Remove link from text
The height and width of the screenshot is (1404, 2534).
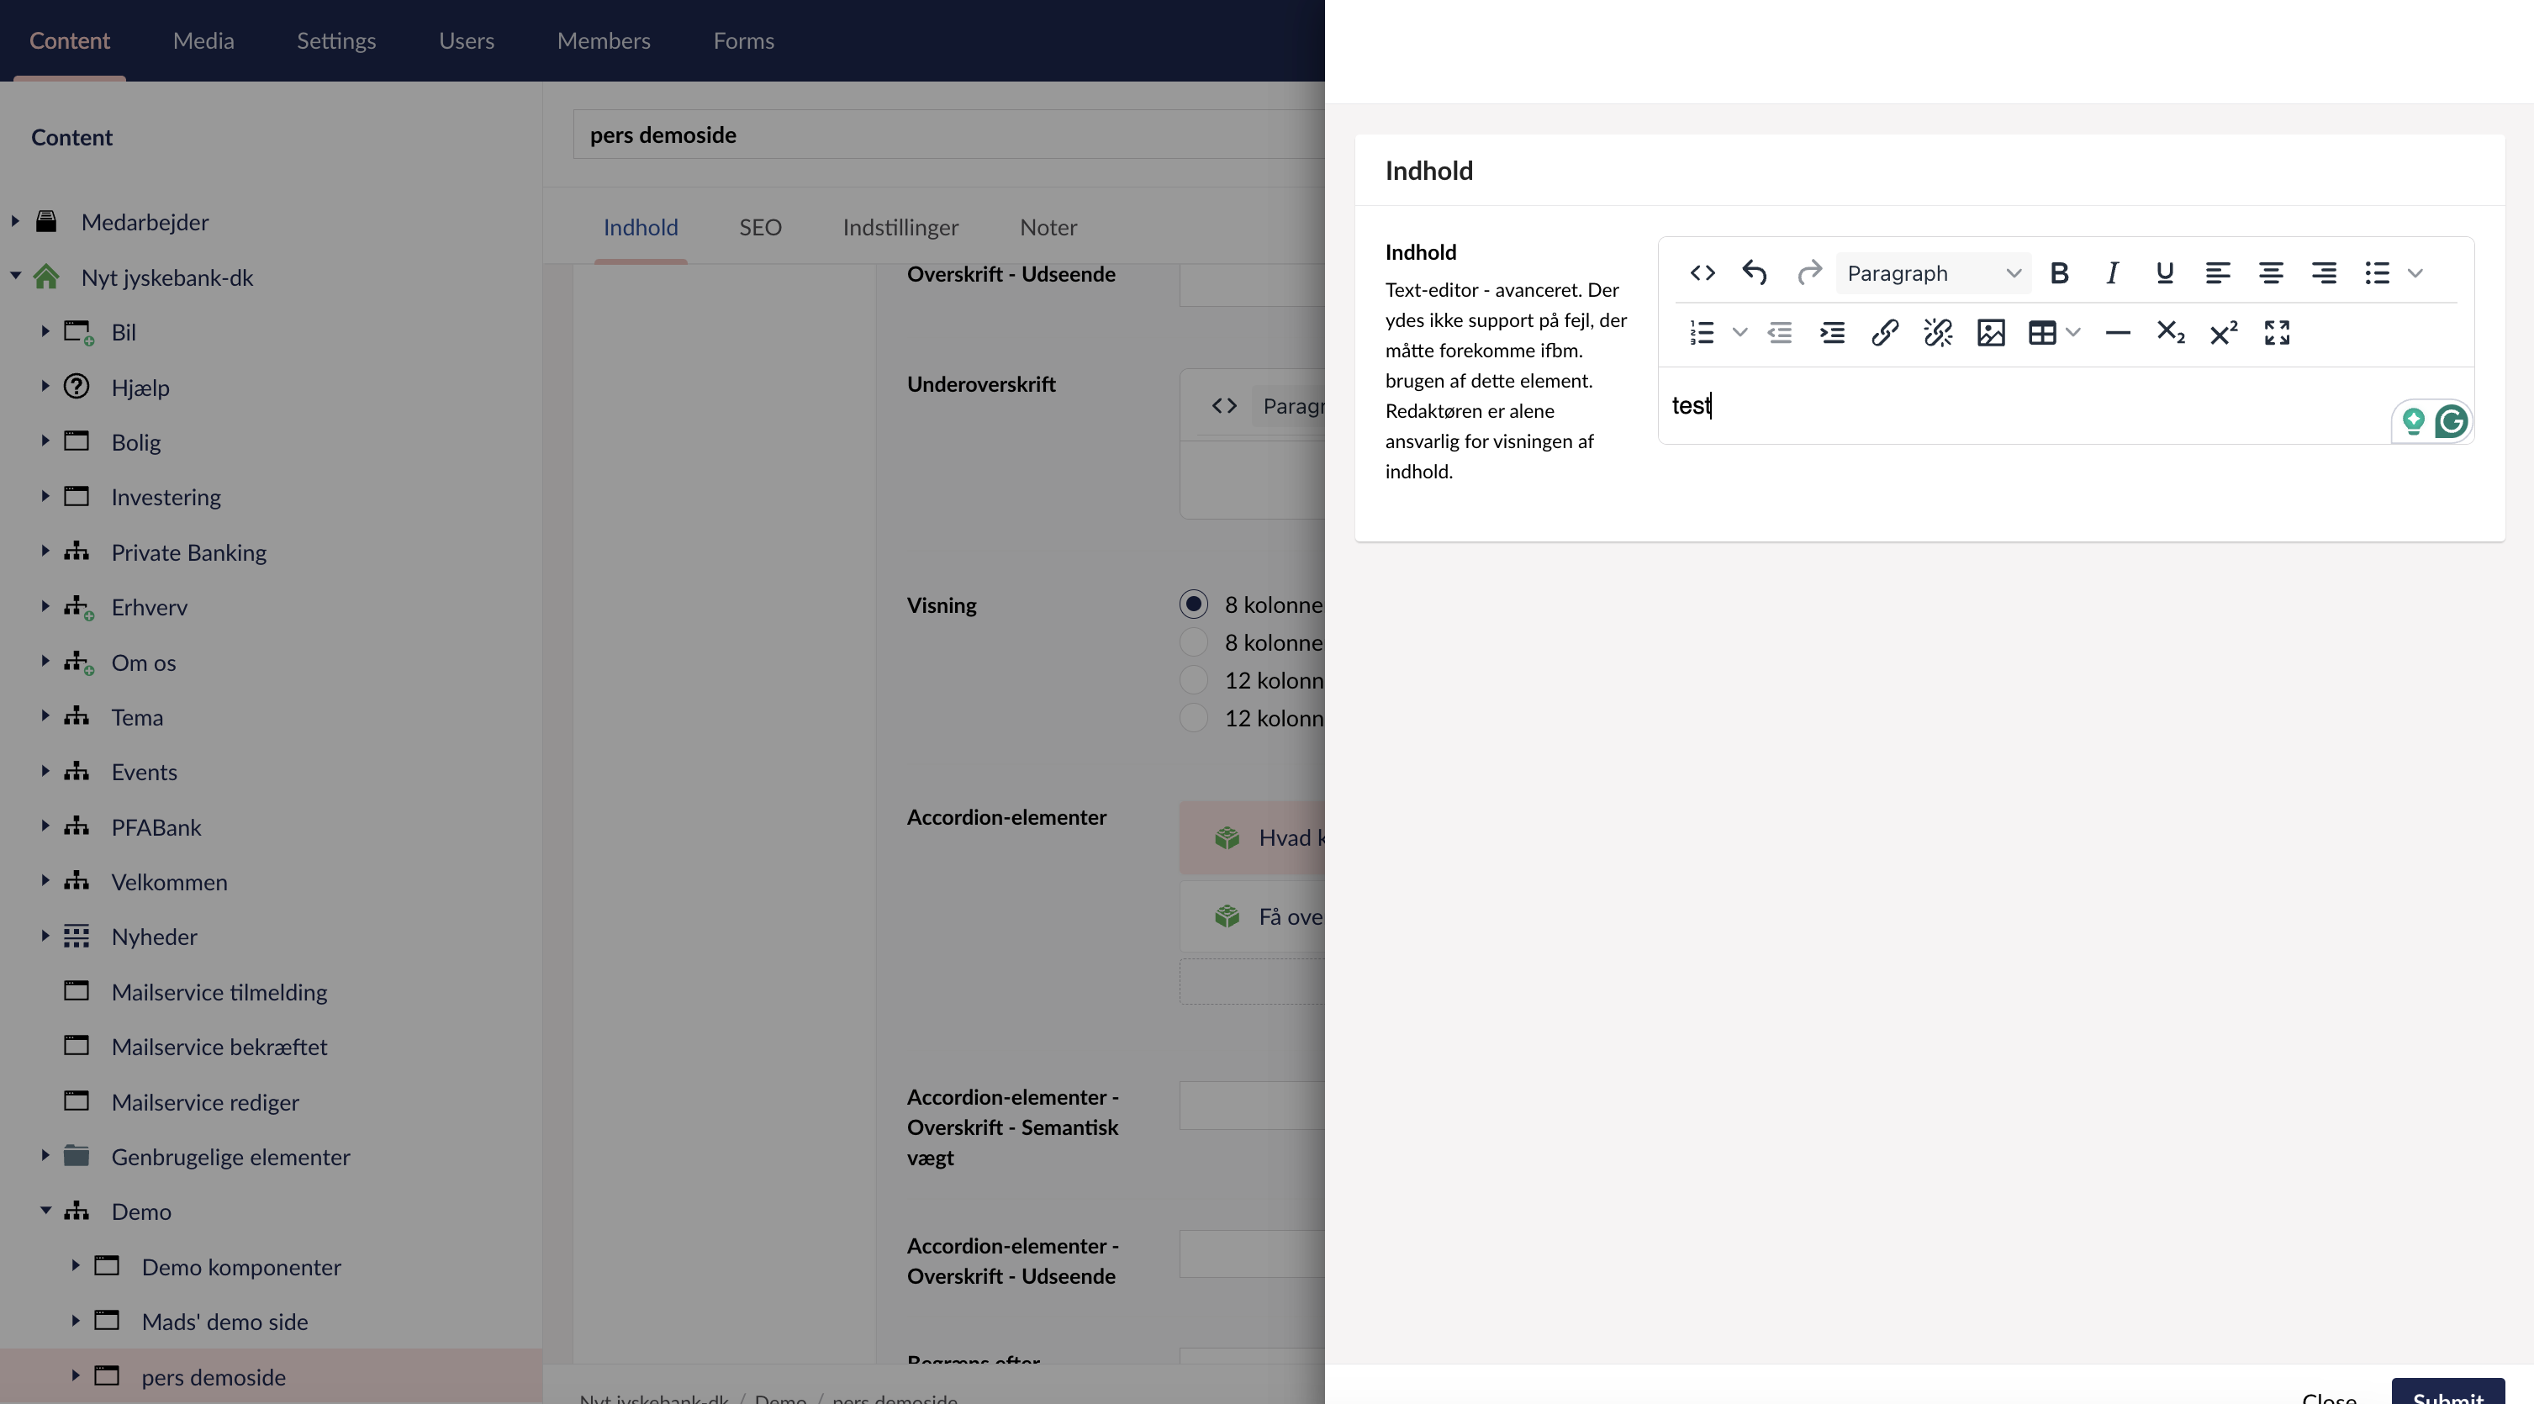pyautogui.click(x=1938, y=333)
